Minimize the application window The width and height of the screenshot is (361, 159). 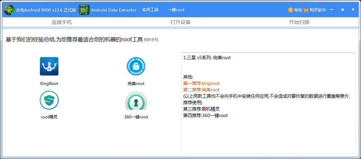click(x=332, y=9)
